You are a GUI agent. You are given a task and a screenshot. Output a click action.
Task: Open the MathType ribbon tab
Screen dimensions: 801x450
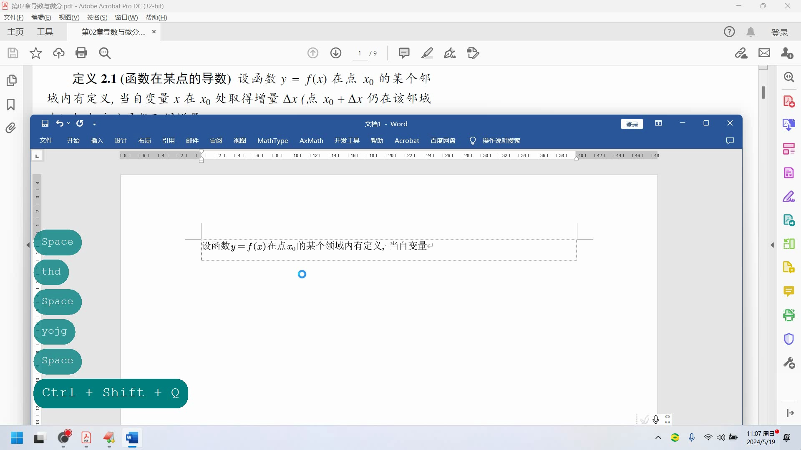point(272,141)
